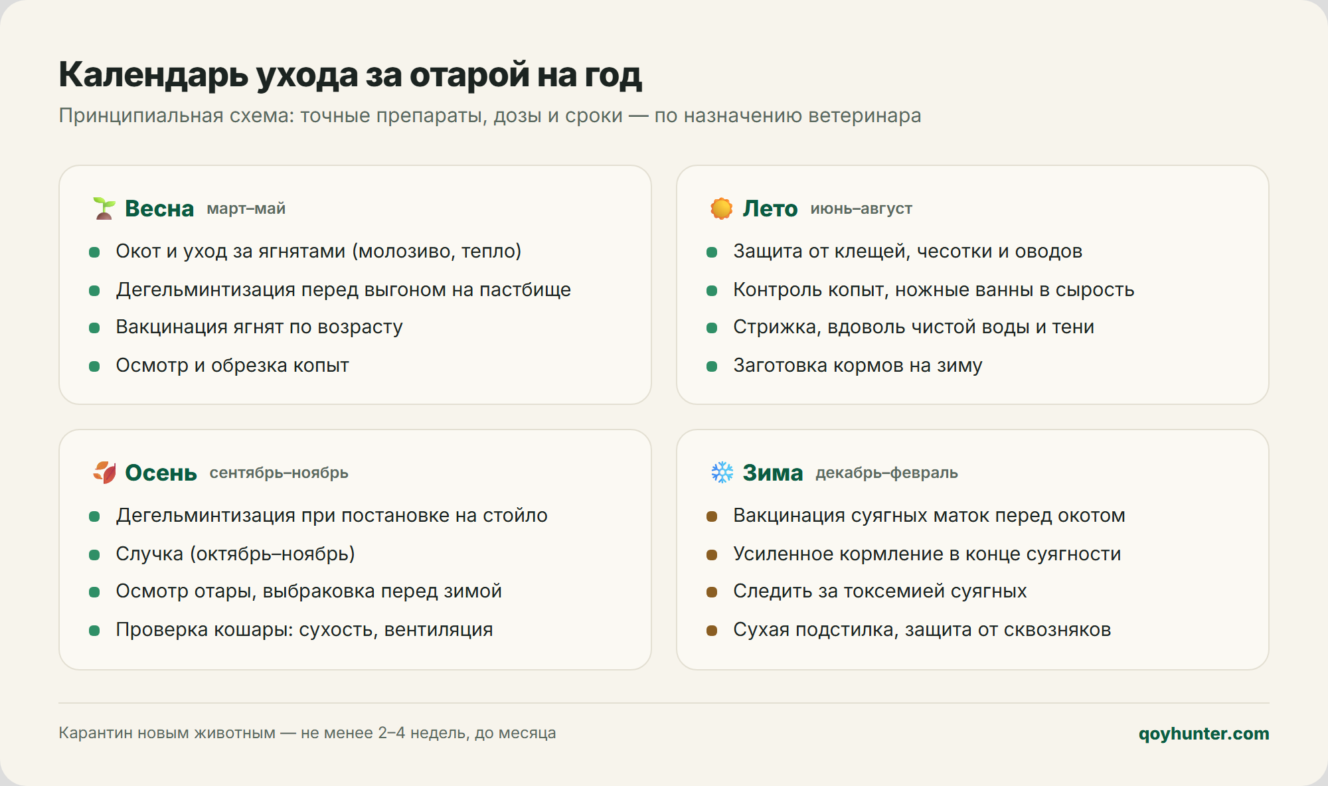This screenshot has height=786, width=1328.
Task: Select Сухая подстилка, защита от сквозняков
Action: 922,630
